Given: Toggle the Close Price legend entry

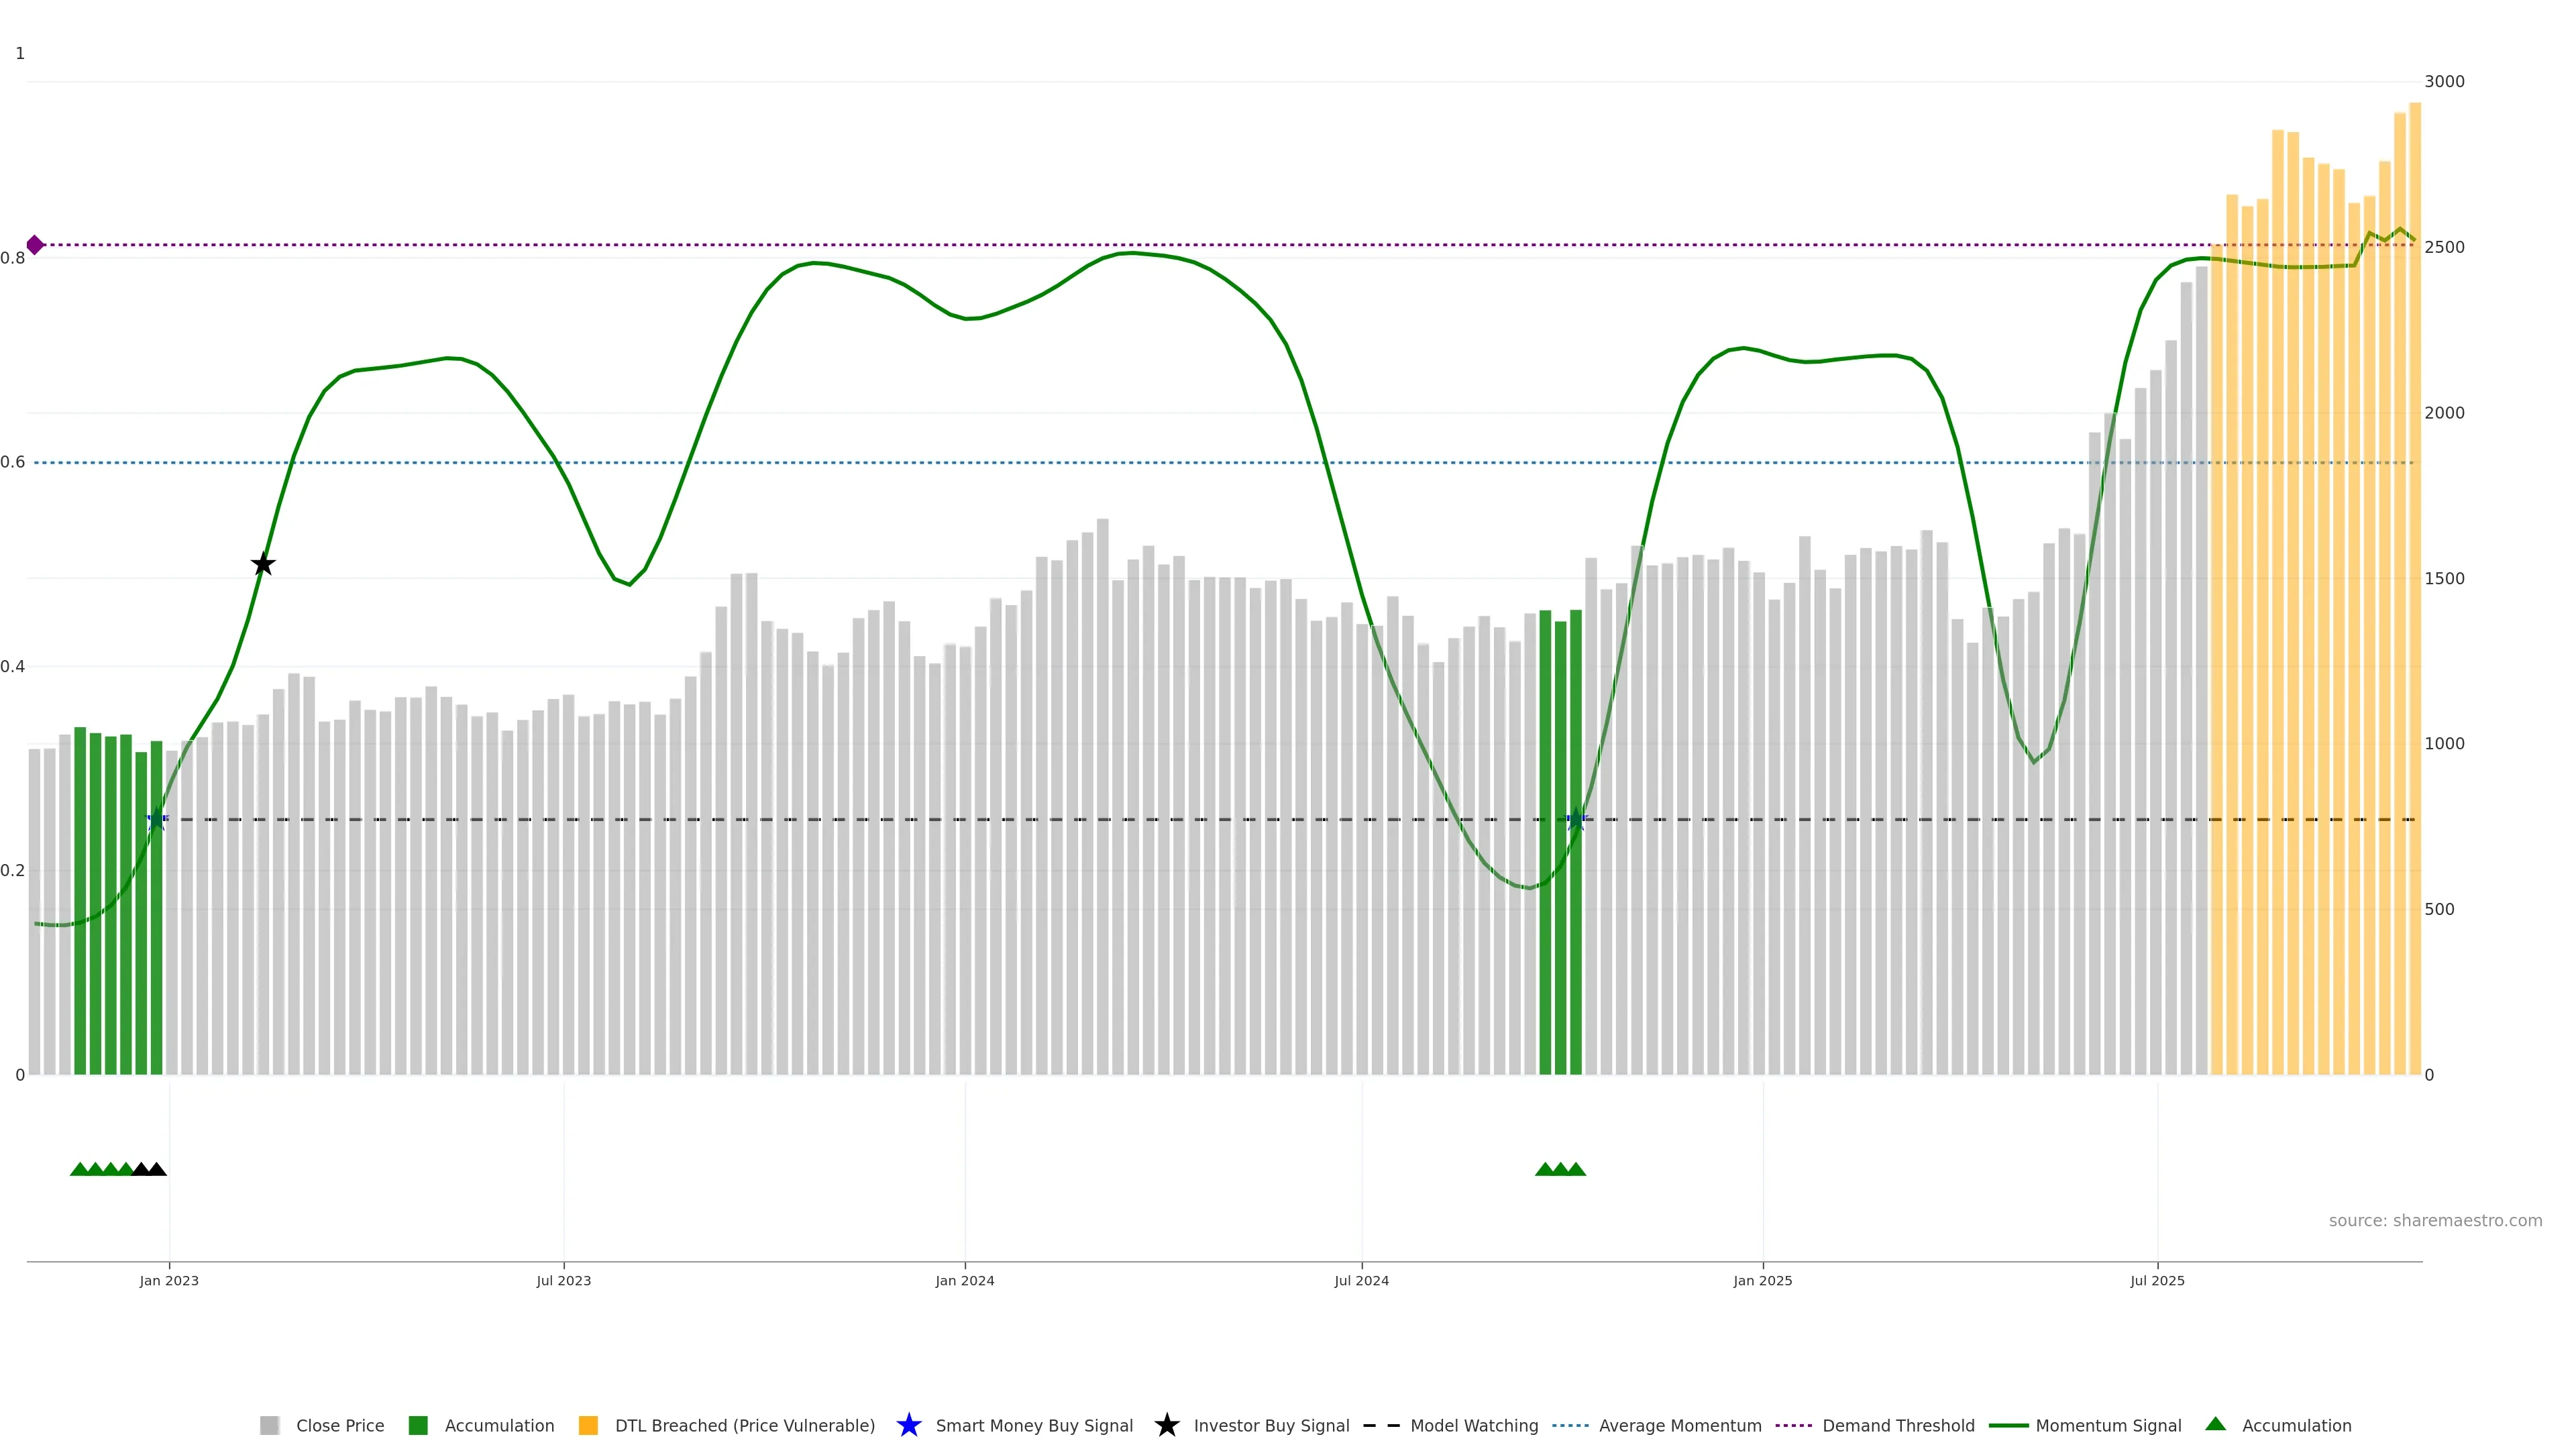Looking at the screenshot, I should click(339, 1425).
